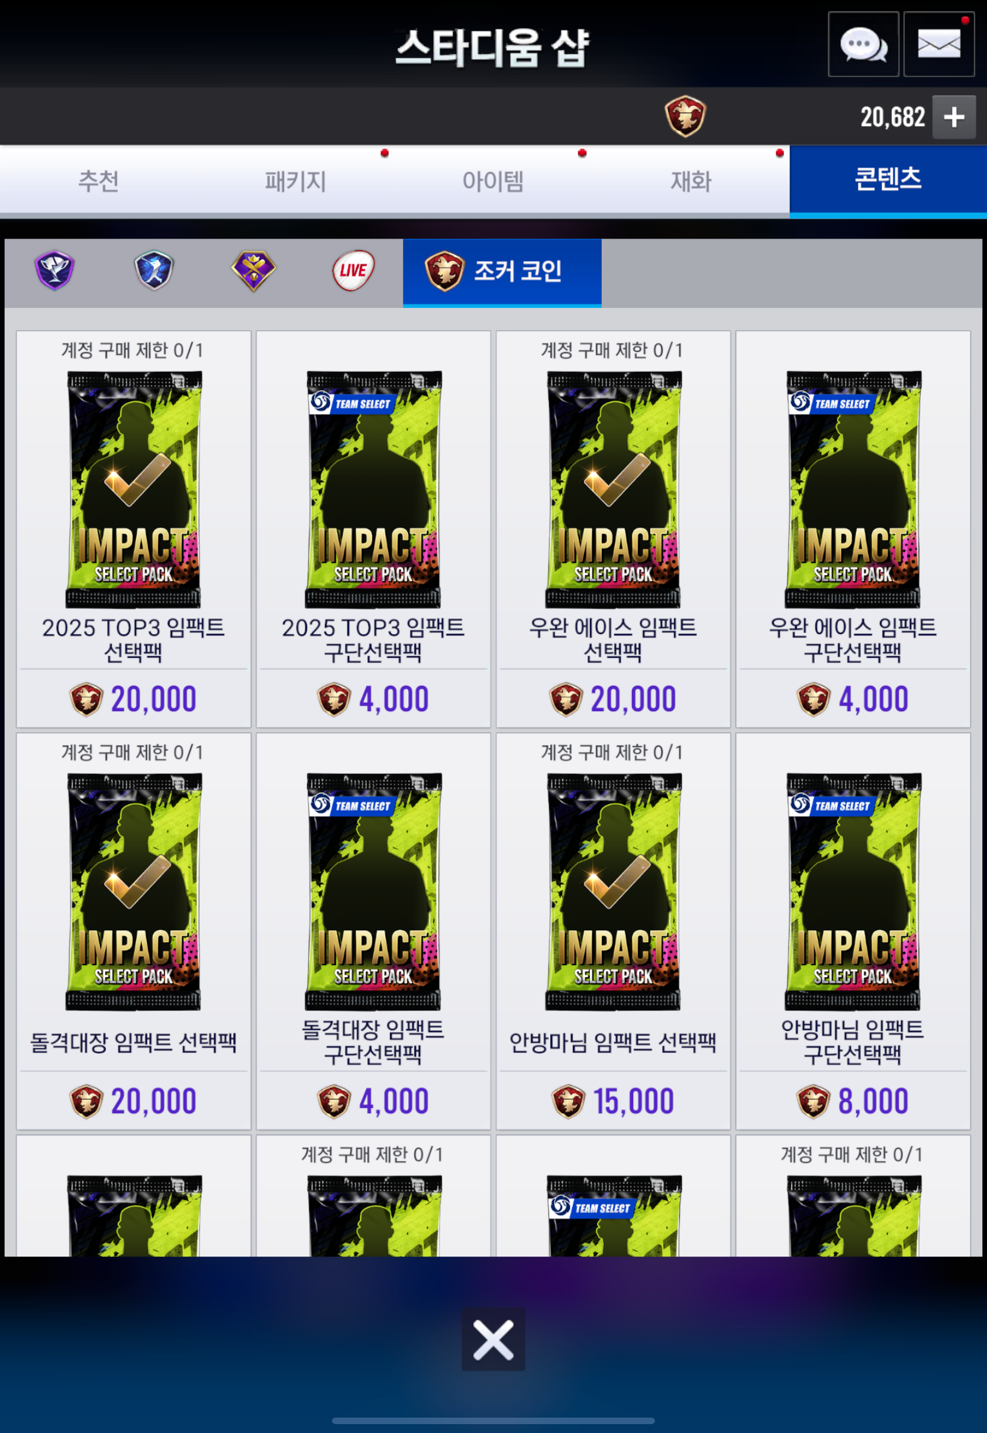Select the red LIVE ball tab
This screenshot has height=1433, width=987.
point(353,271)
